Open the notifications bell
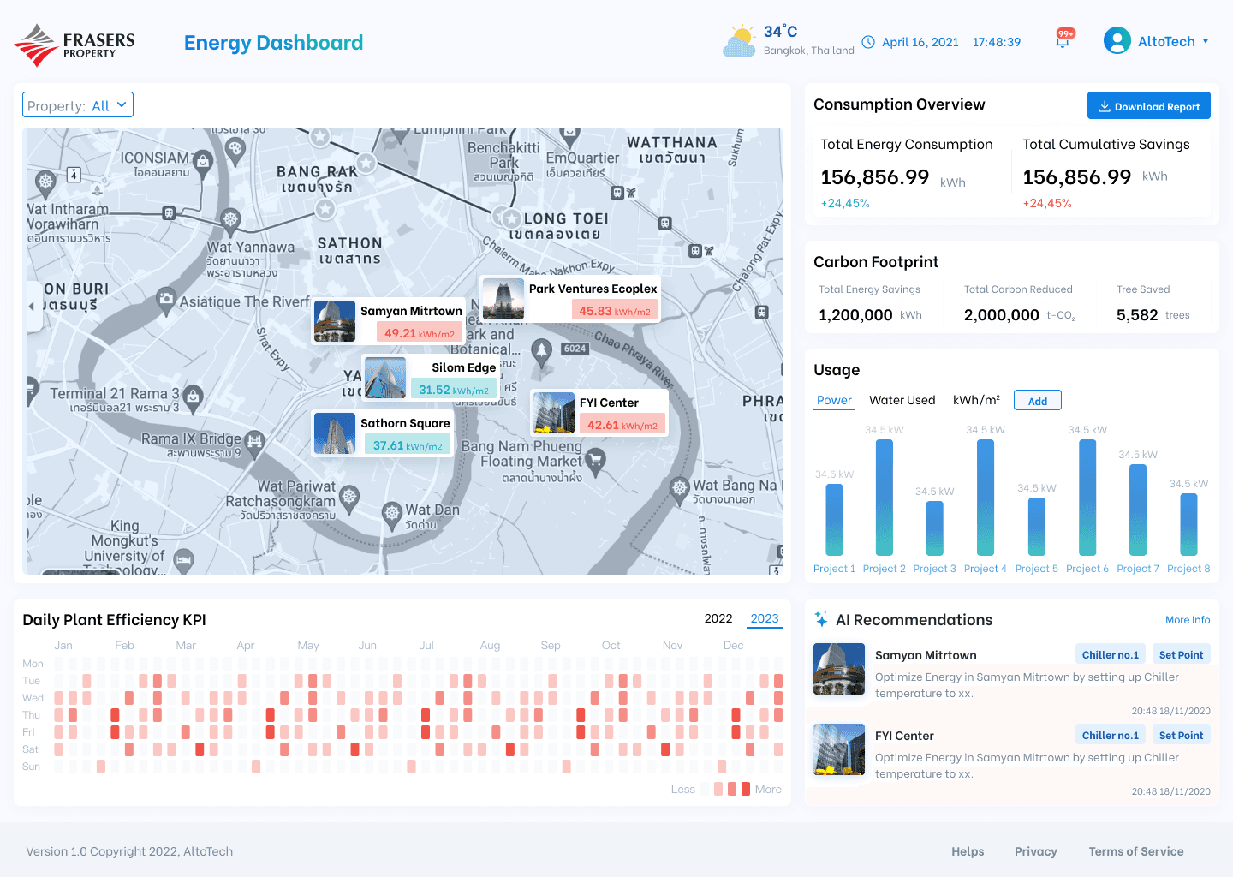The image size is (1233, 877). pos(1063,41)
